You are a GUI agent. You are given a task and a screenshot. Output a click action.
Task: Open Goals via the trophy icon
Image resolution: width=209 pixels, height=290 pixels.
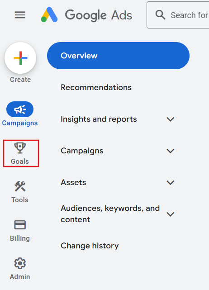pos(20,148)
